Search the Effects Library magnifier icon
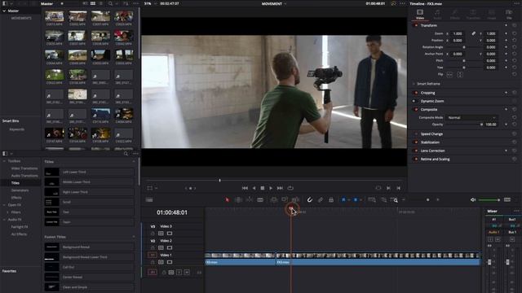 pyautogui.click(x=126, y=154)
